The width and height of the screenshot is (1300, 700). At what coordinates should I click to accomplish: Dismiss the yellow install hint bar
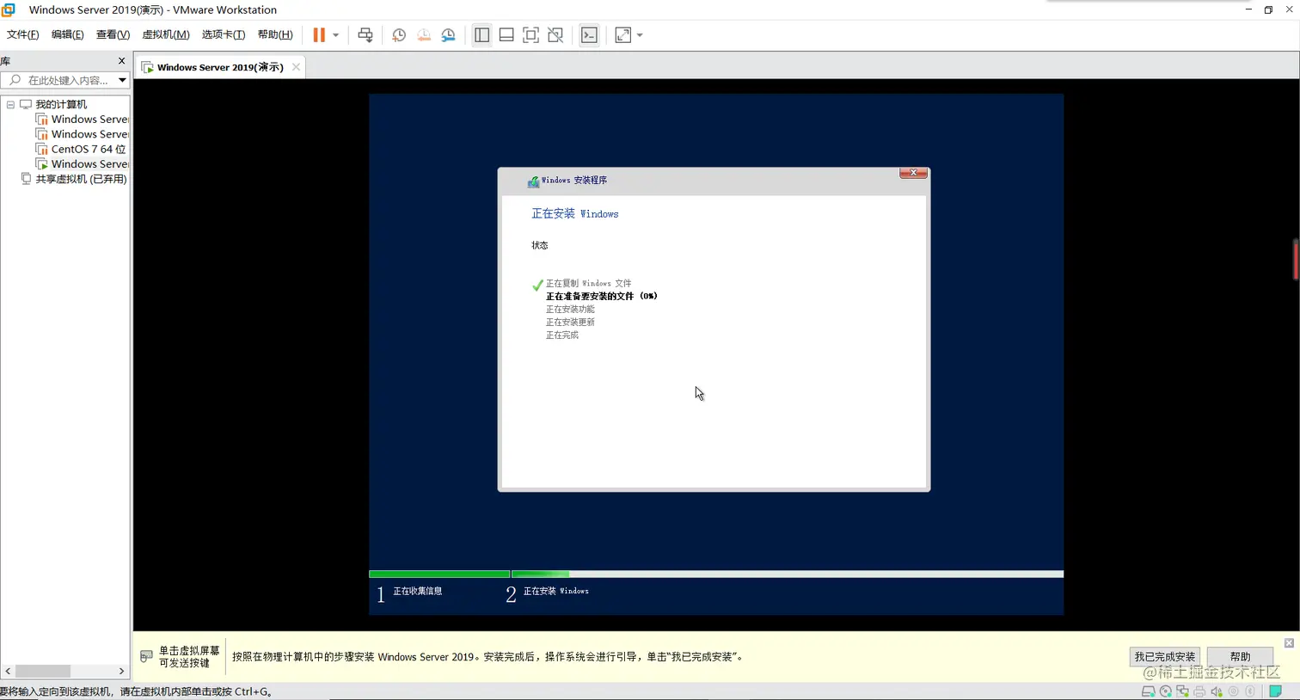click(1288, 643)
